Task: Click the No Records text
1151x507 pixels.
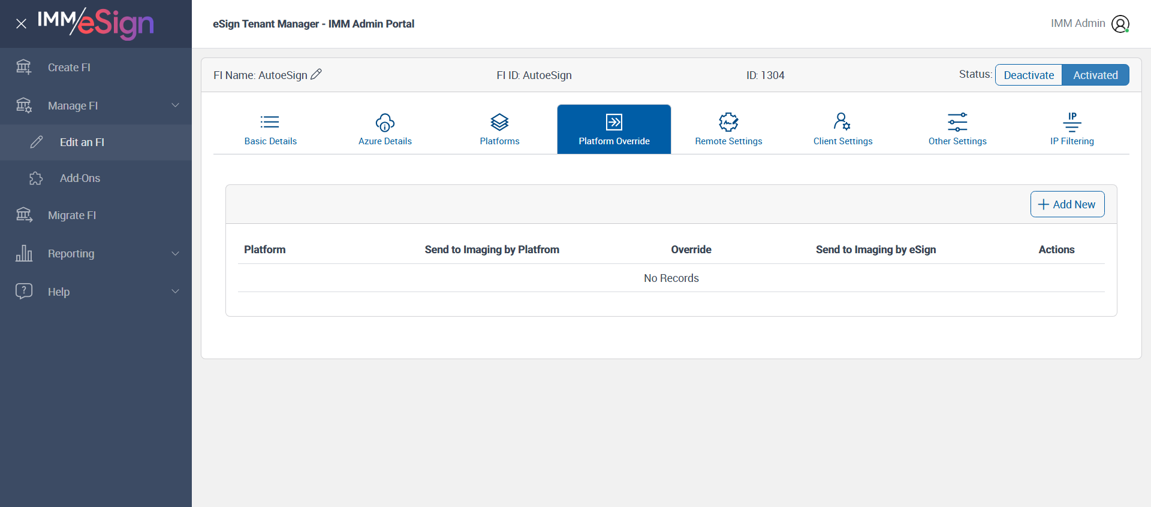Action: tap(671, 278)
